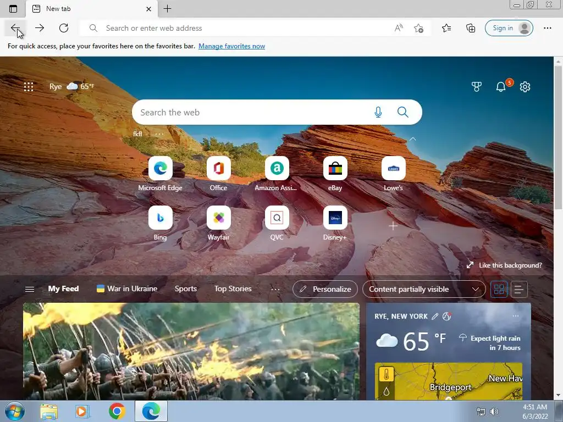The width and height of the screenshot is (563, 422).
Task: Go forward with the forward arrow
Action: 40,28
